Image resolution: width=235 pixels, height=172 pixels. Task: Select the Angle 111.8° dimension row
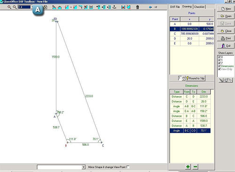tap(190, 106)
